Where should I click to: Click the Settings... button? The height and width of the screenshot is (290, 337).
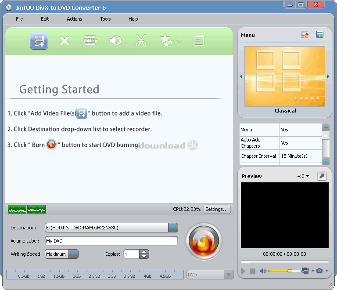(x=217, y=209)
